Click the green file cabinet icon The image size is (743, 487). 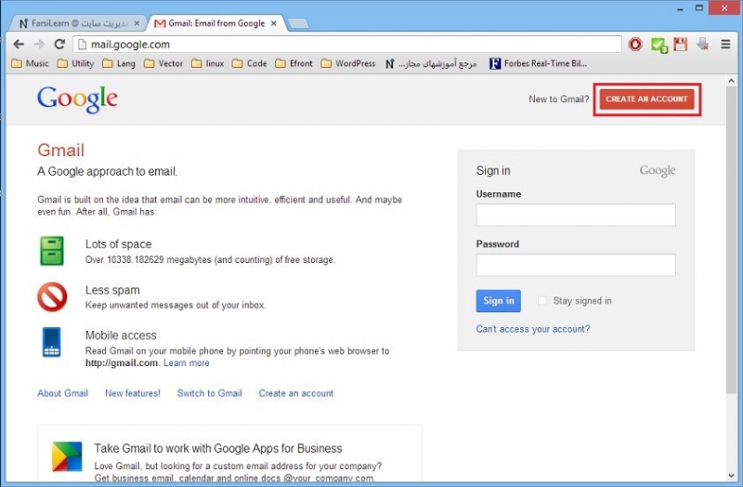[52, 250]
